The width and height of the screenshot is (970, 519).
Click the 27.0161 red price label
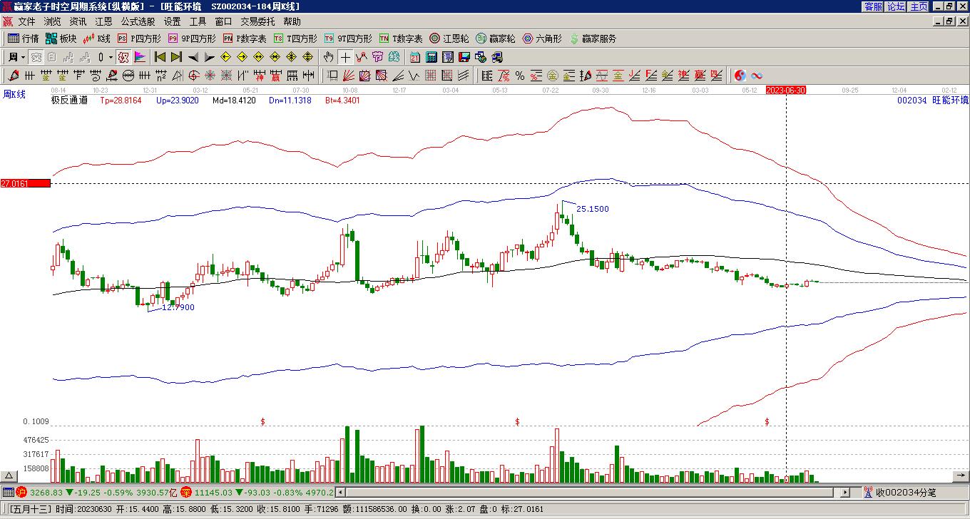click(x=26, y=183)
